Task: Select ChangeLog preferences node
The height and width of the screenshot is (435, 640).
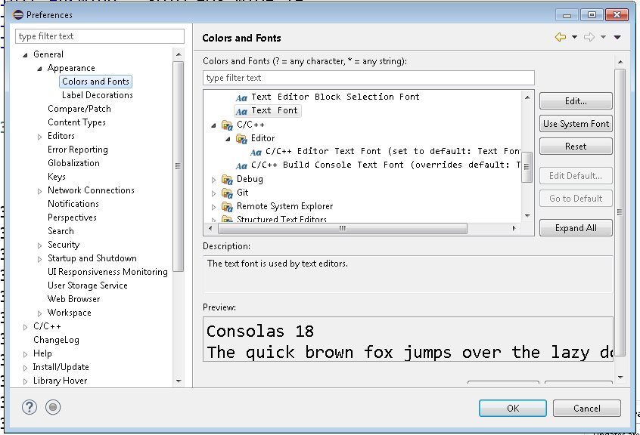Action: (56, 340)
